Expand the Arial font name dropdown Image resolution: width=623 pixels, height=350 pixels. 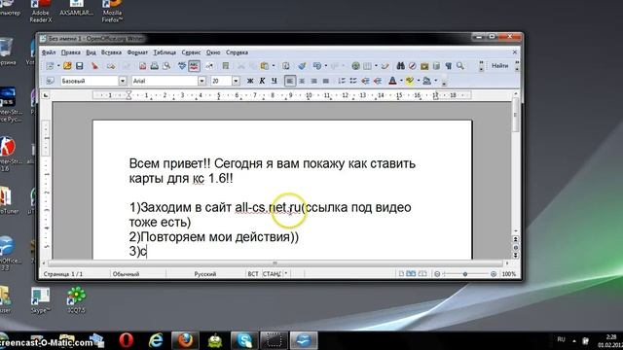tap(202, 81)
